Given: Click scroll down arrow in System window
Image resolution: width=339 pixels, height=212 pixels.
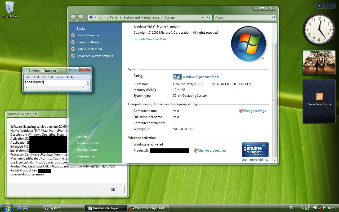Looking at the screenshot, I should click(274, 160).
